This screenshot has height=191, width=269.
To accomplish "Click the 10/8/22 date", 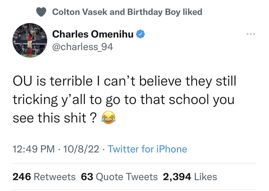I will [80, 149].
